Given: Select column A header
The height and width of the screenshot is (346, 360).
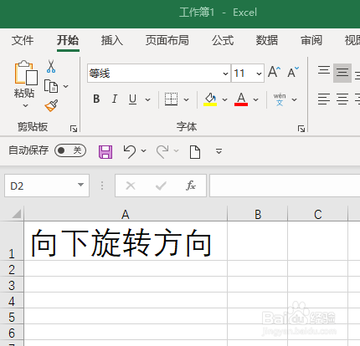Looking at the screenshot, I should [126, 214].
